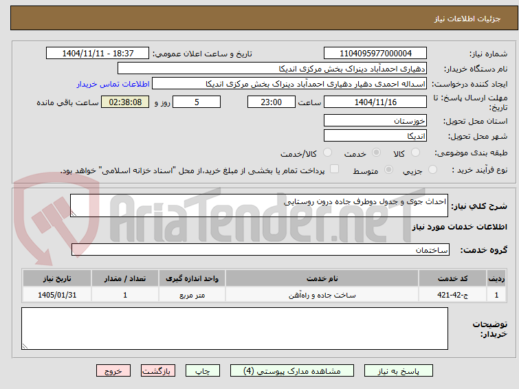Select the کالا/خدمت radio option

tap(327, 153)
